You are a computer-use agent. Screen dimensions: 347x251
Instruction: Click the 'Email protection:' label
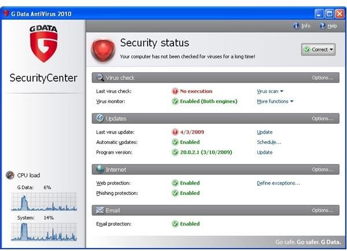coord(114,224)
